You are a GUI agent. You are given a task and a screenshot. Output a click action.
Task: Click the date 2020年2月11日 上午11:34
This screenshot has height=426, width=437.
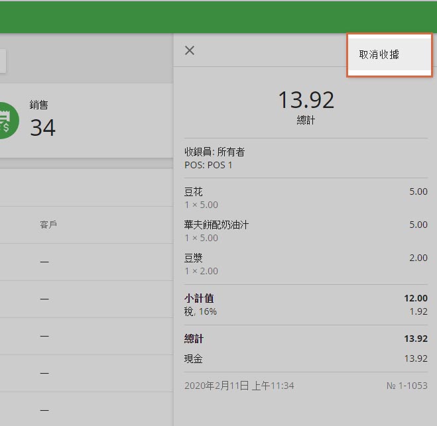[239, 386]
